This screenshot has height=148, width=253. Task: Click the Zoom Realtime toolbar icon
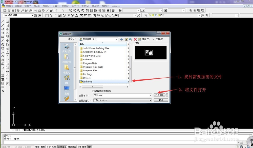coord(74,10)
